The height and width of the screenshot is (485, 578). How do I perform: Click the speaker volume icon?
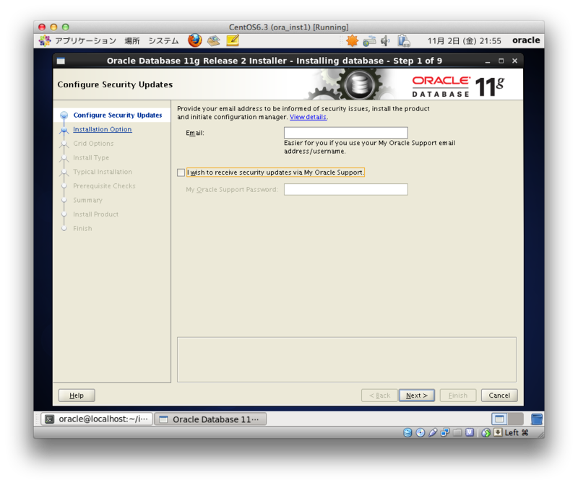385,41
